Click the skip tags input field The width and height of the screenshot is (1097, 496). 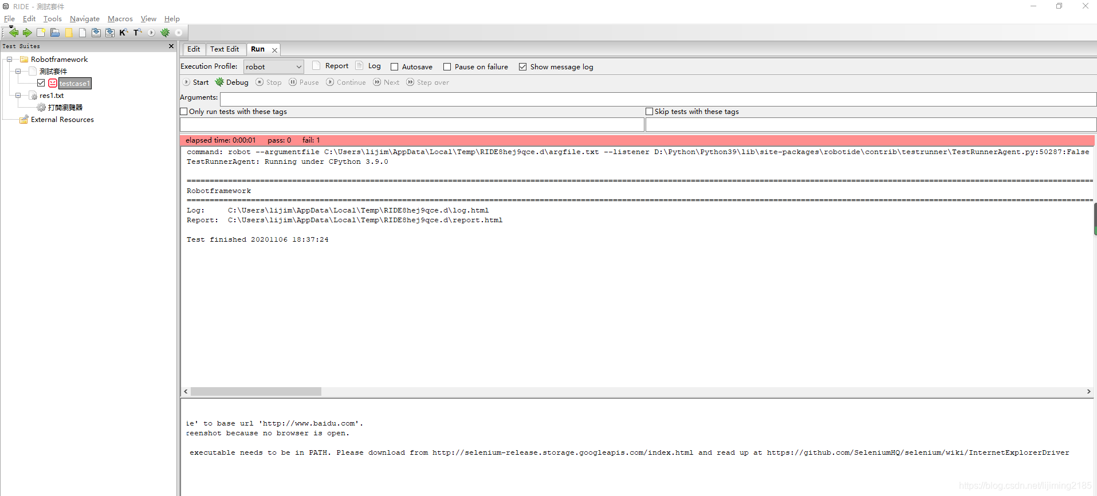point(871,125)
